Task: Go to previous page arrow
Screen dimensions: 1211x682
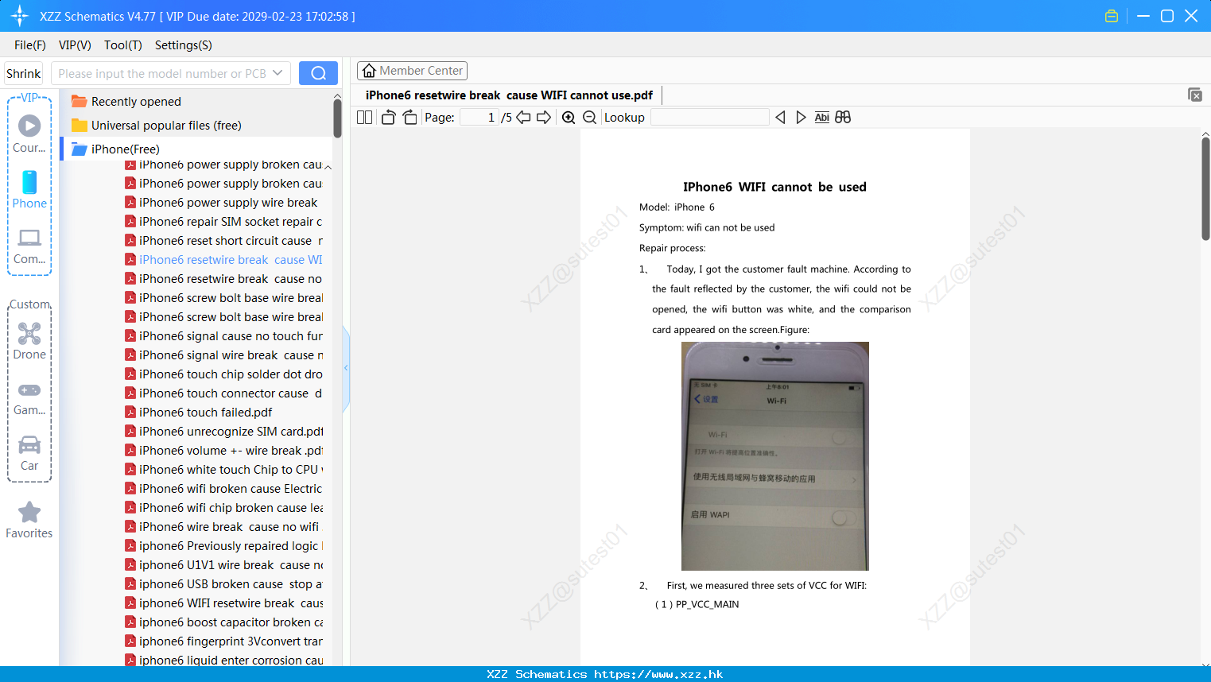Action: click(x=523, y=118)
